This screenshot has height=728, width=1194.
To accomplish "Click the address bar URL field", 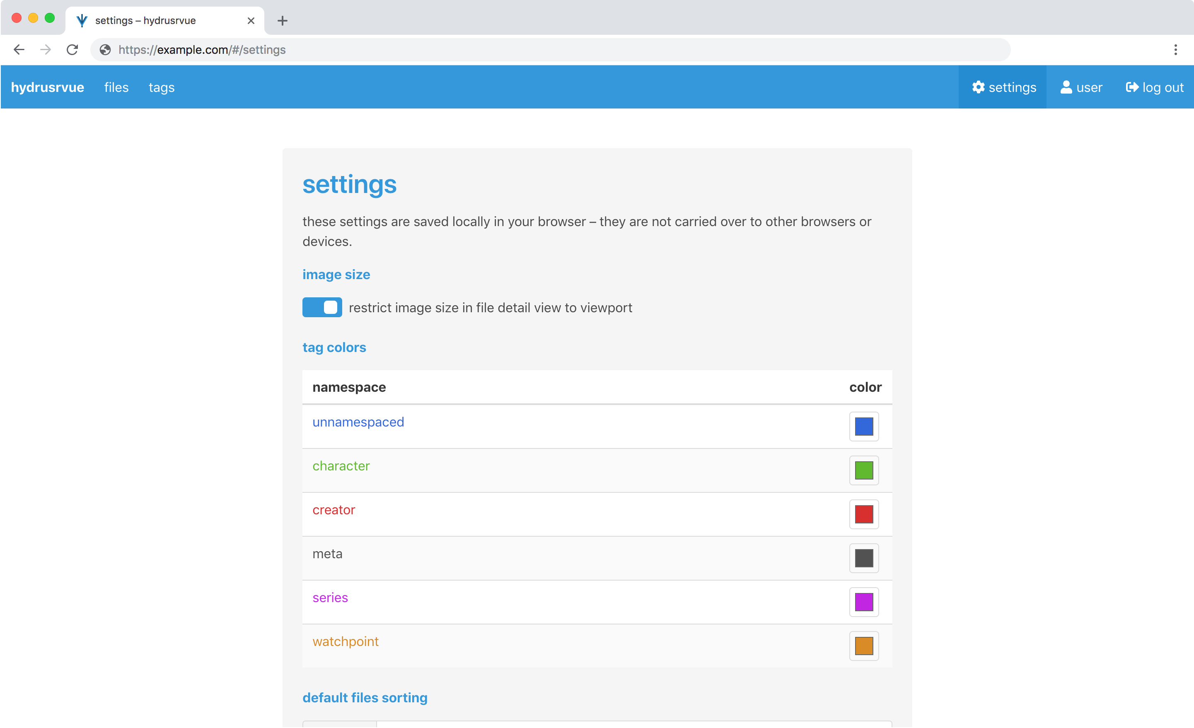I will [x=550, y=49].
